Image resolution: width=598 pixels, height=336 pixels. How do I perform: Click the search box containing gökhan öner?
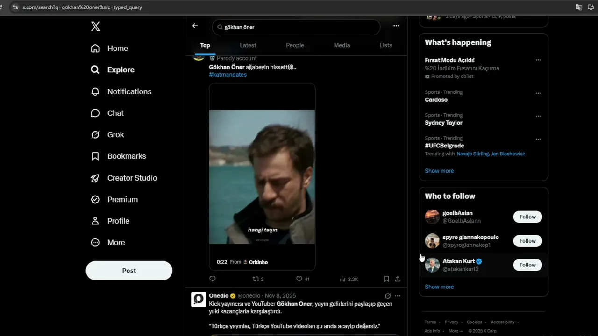click(x=296, y=27)
